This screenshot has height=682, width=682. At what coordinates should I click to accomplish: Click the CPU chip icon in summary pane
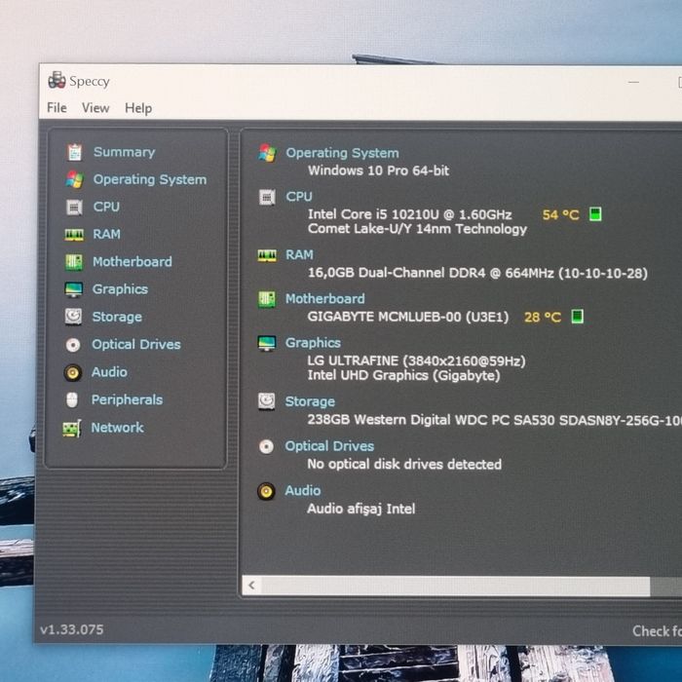pos(267,197)
